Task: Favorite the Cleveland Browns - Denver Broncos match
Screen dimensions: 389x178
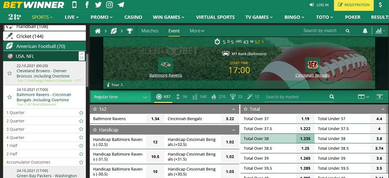Action: (x=10, y=73)
